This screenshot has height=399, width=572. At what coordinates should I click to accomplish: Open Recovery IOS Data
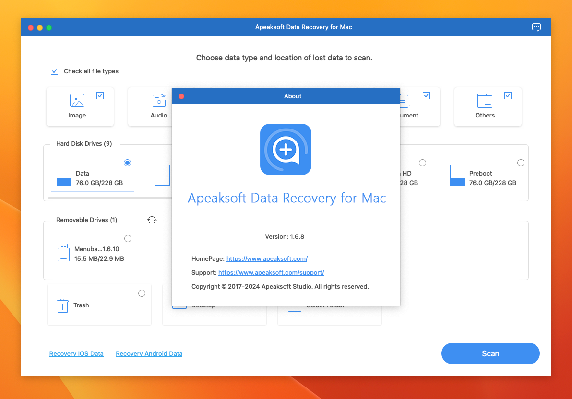tap(76, 353)
